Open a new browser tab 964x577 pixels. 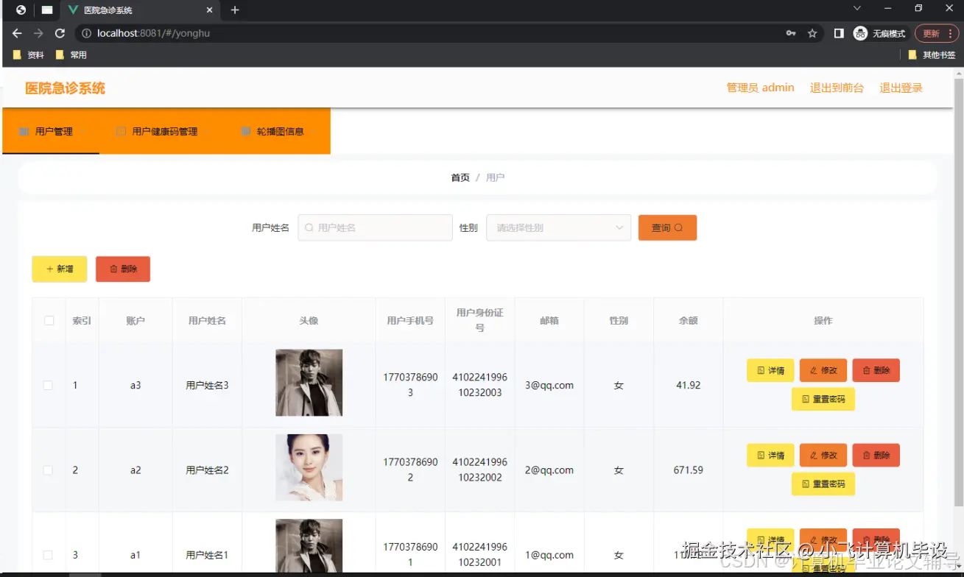[x=235, y=10]
